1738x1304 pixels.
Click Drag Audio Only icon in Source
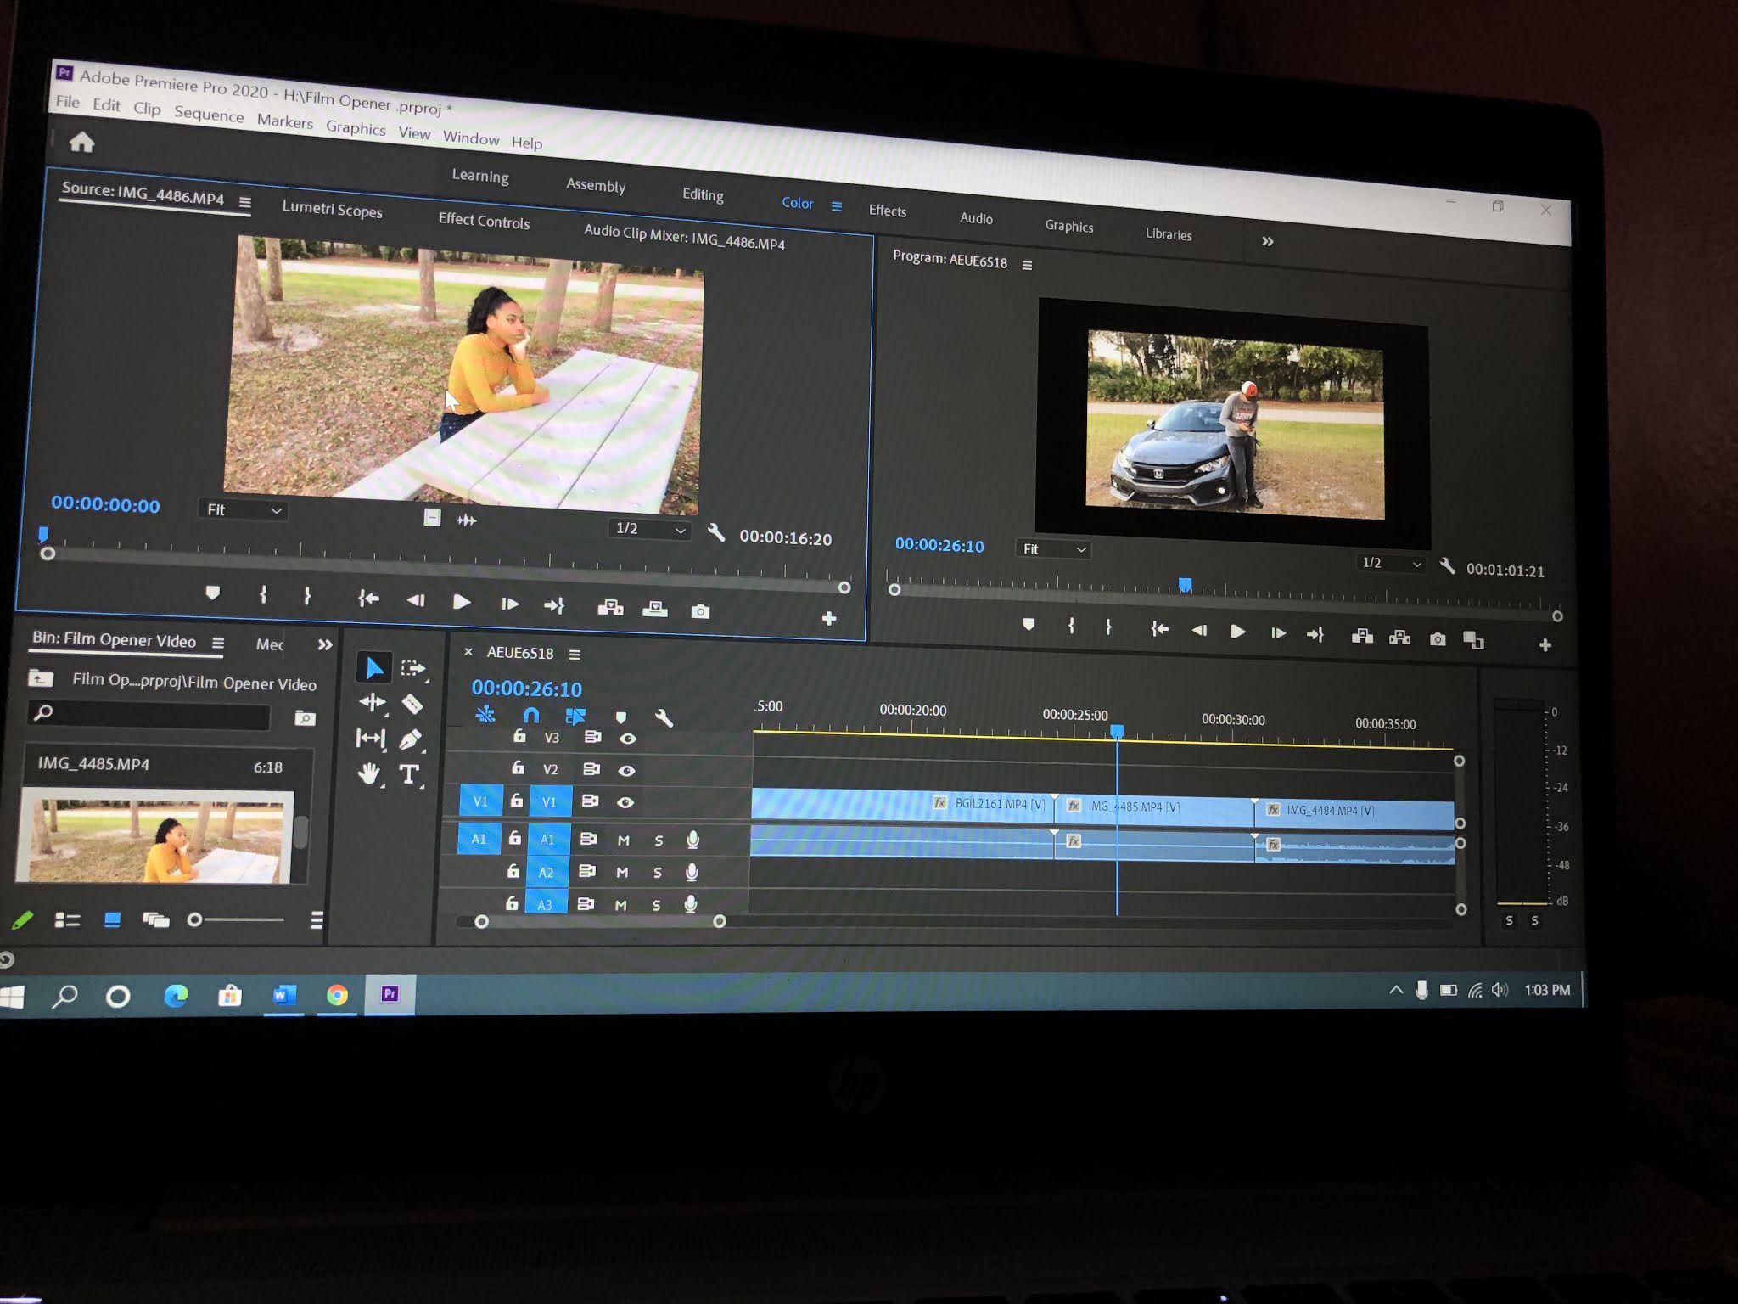tap(467, 520)
